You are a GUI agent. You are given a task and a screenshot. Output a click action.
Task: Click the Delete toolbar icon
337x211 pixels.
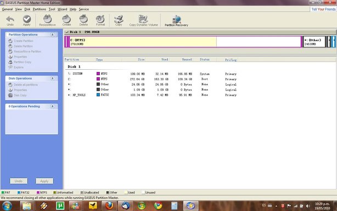click(x=83, y=21)
